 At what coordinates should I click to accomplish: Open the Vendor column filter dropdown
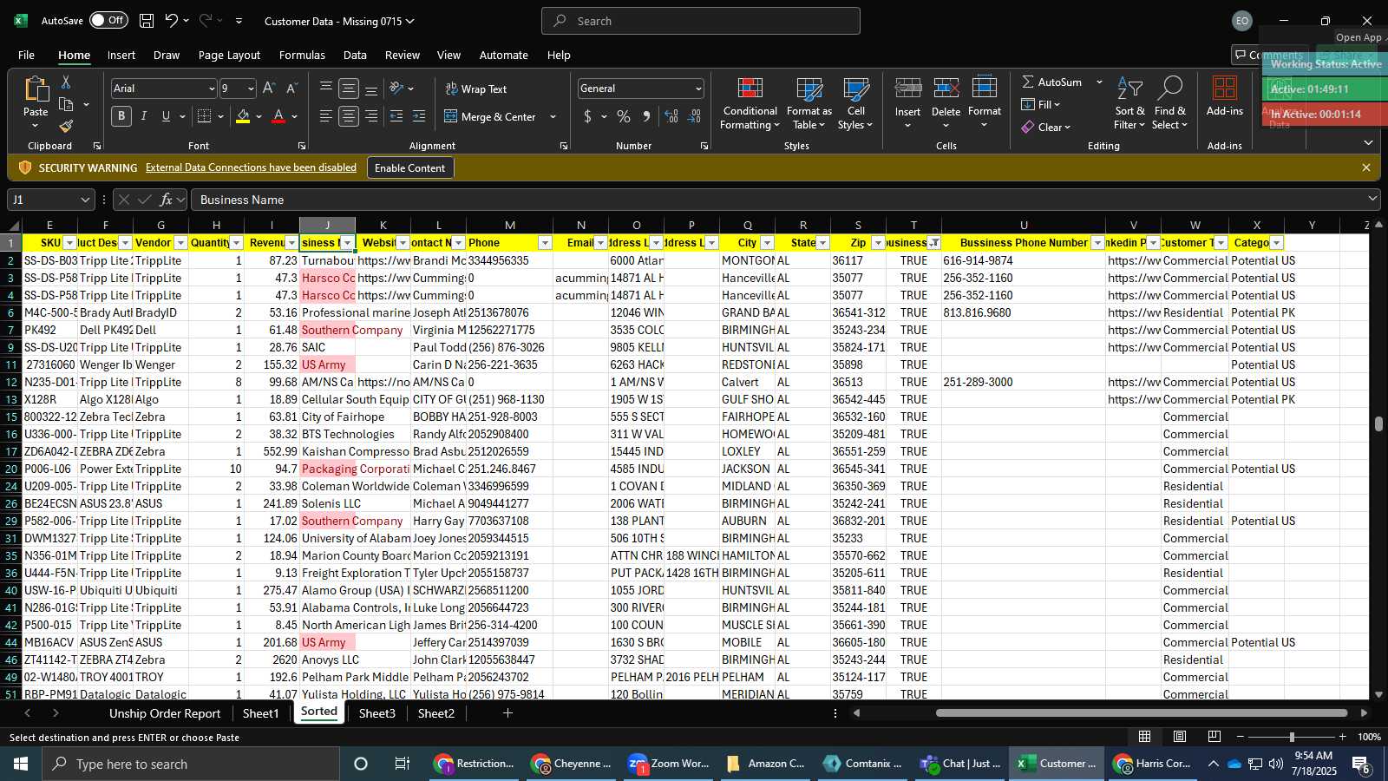click(180, 243)
